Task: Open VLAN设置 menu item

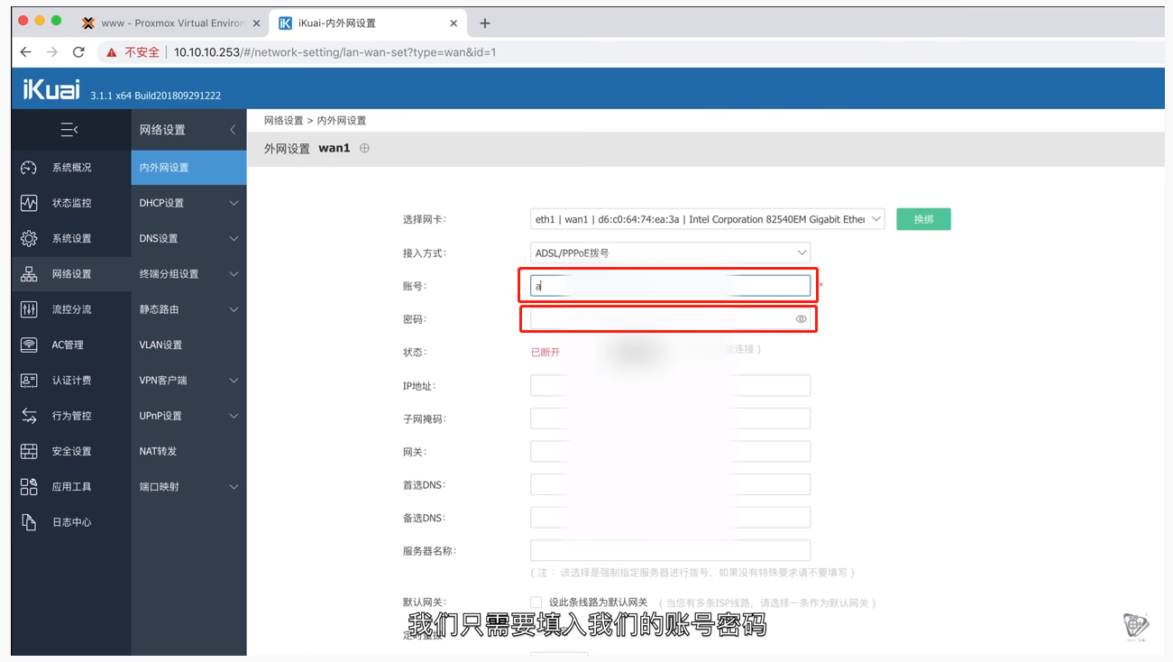Action: coord(188,345)
